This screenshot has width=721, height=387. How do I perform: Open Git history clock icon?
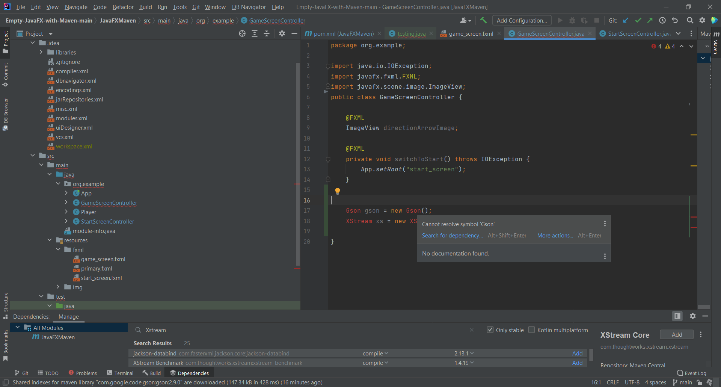[662, 20]
